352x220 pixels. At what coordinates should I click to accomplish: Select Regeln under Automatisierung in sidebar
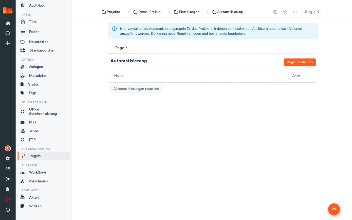coord(44,156)
